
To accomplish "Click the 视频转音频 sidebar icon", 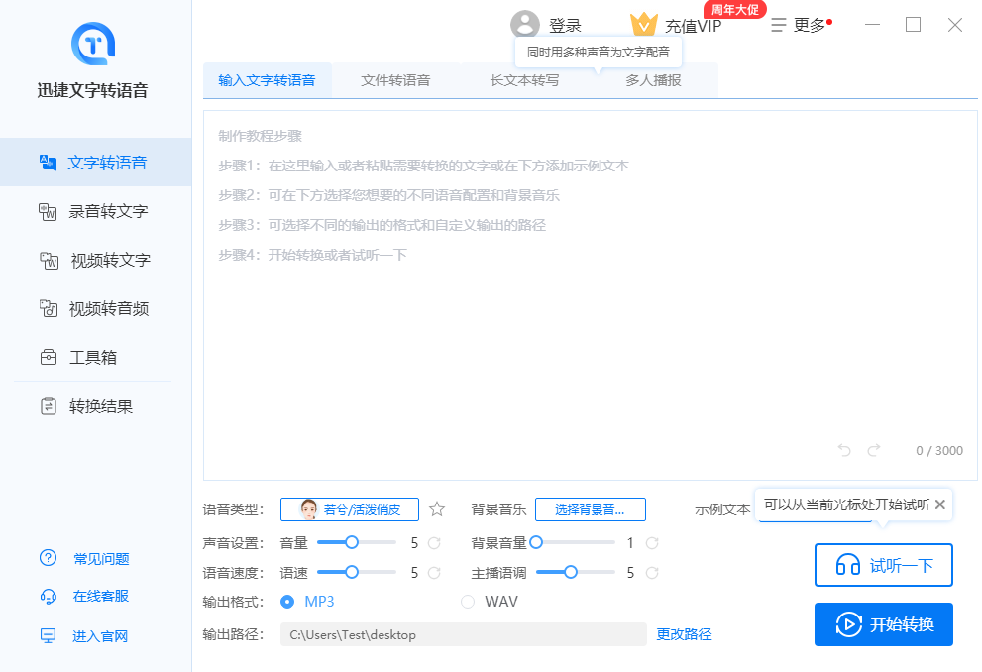I will [49, 308].
